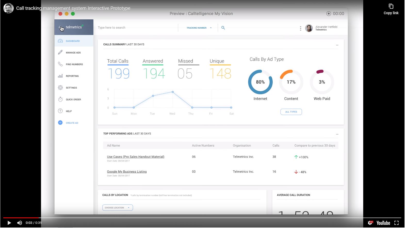
Task: Focus the 'Type here to search' field
Action: [x=135, y=28]
